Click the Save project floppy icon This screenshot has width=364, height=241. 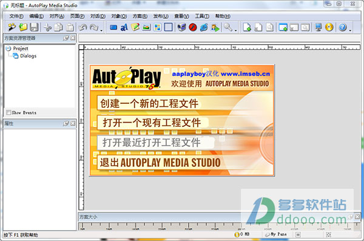[34, 27]
